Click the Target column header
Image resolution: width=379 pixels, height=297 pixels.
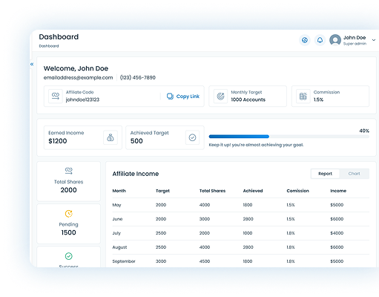pyautogui.click(x=162, y=191)
